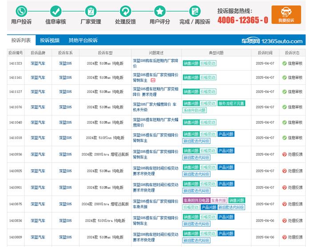
Task: Click red status icon for complaint 1410925
Action: click(x=284, y=171)
